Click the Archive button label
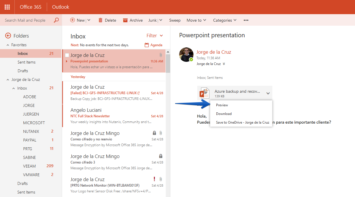 pyautogui.click(x=136, y=20)
